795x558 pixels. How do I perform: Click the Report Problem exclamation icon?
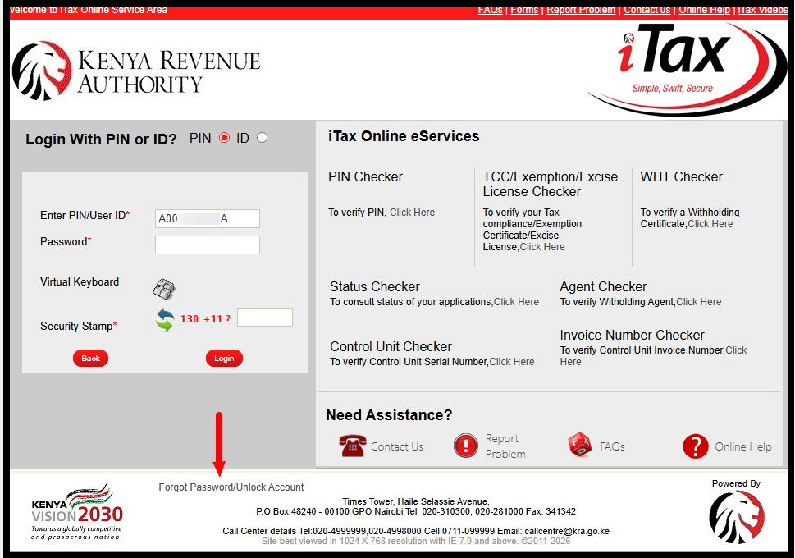[466, 446]
